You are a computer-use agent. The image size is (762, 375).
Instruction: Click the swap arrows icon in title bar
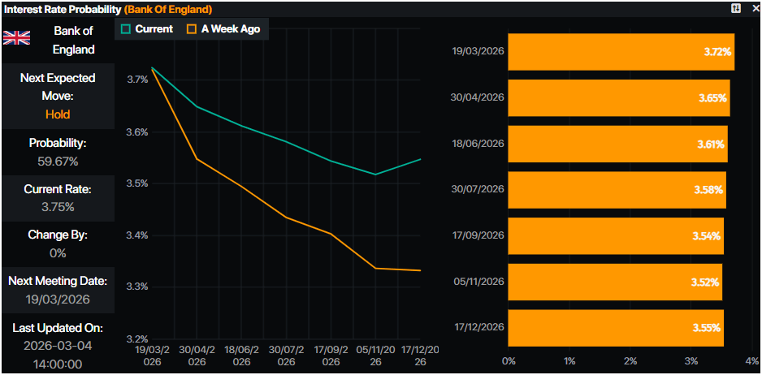point(736,9)
